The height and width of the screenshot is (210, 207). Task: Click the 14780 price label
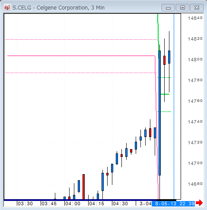coord(195,80)
